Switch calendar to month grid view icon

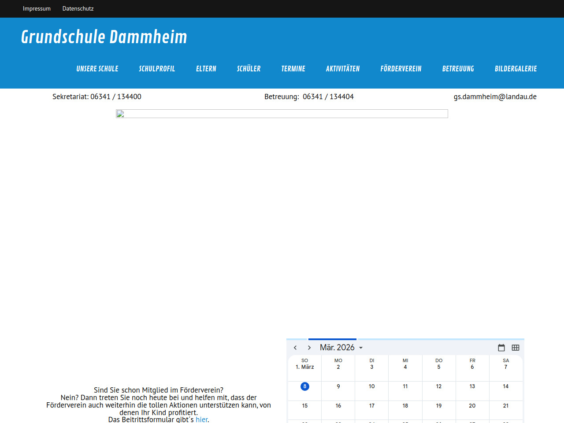coord(515,348)
